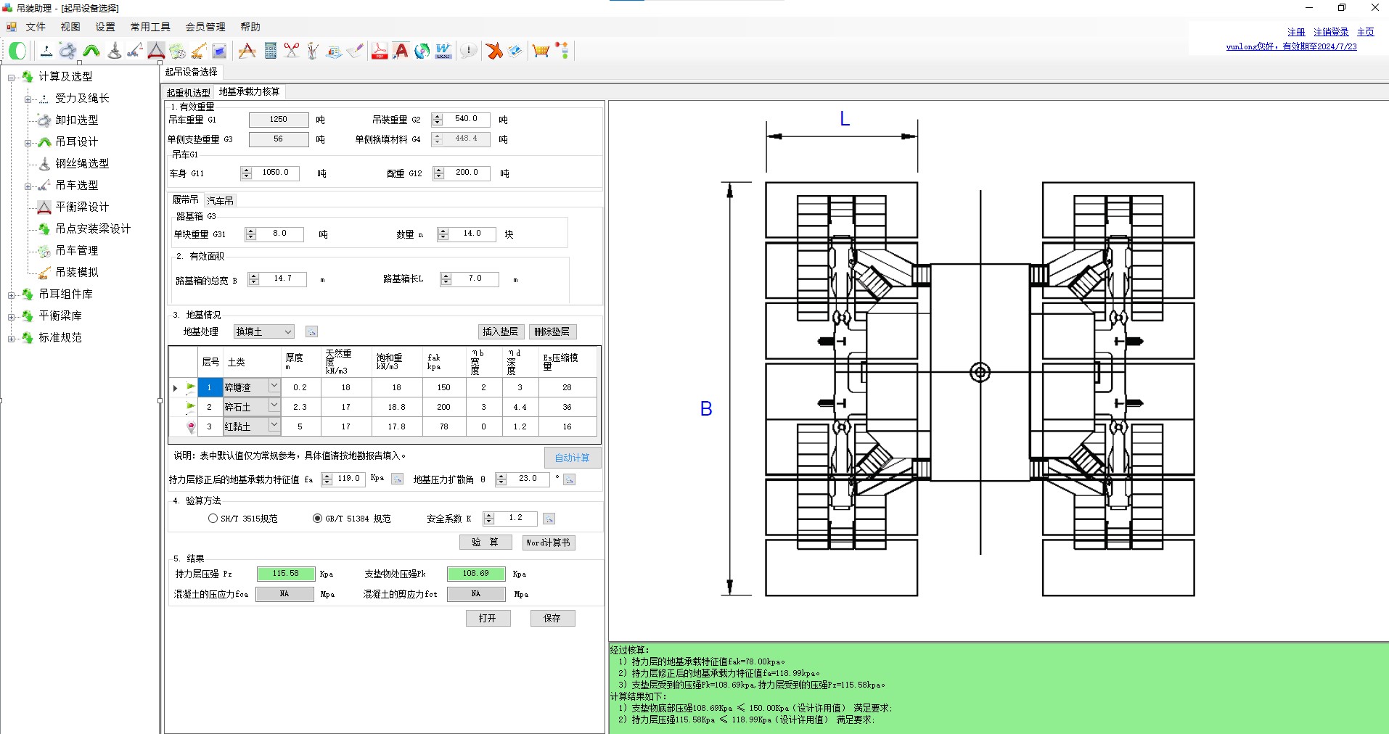Open the calculator toolbar icon
The height and width of the screenshot is (734, 1389).
tap(271, 51)
